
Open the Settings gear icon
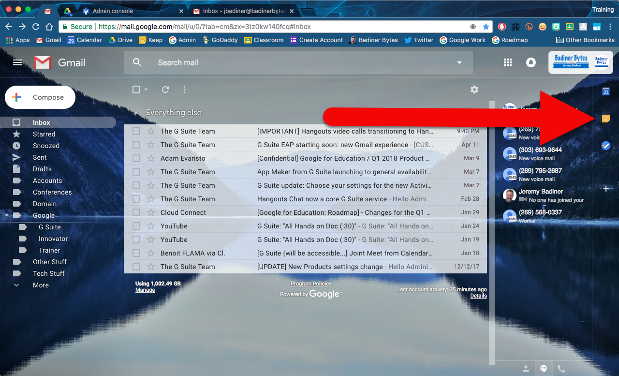click(x=474, y=90)
